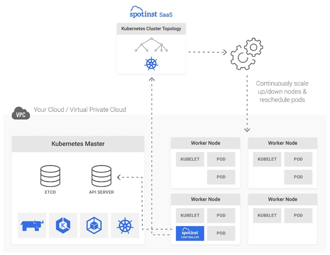Click the Continuously scale up/down nodes text
330x255 pixels.
282,91
